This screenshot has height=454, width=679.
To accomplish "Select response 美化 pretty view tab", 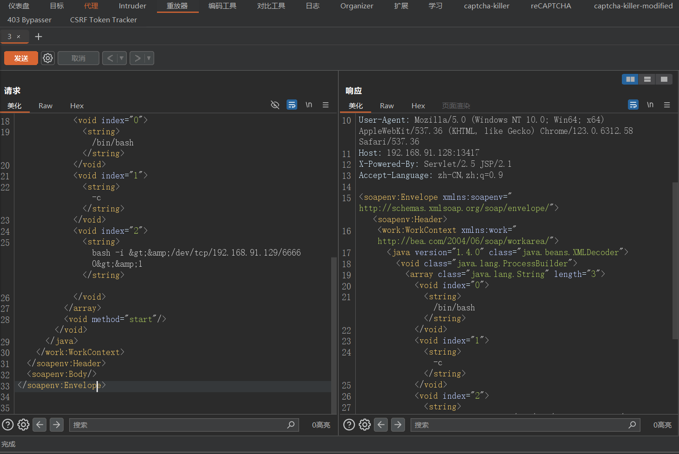I will 356,106.
